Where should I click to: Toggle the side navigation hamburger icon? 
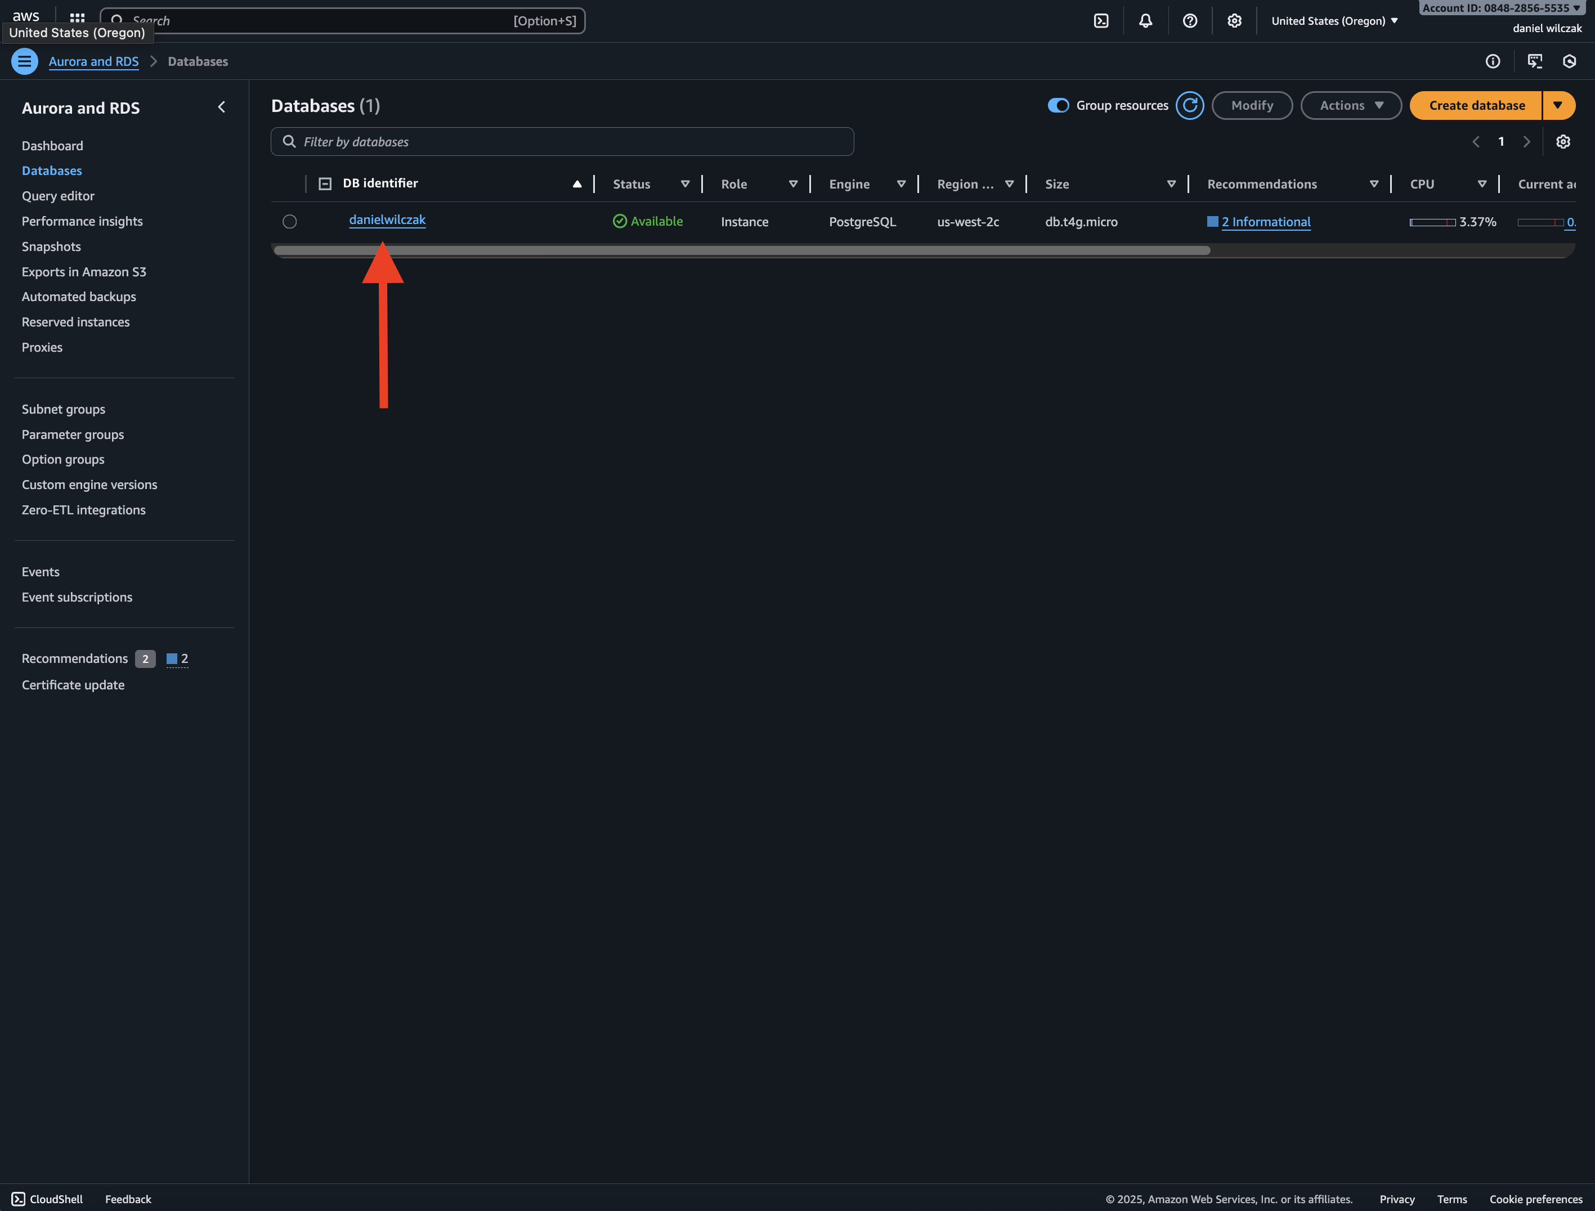(25, 61)
